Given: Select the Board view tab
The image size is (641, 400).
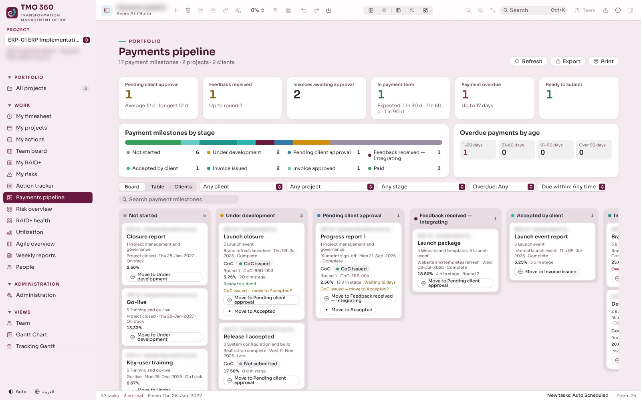Looking at the screenshot, I should click(x=132, y=187).
